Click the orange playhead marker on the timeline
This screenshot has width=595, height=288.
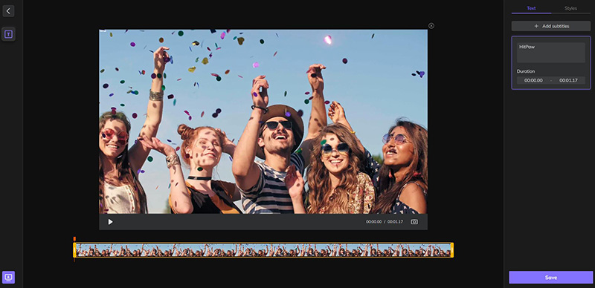[x=74, y=239]
